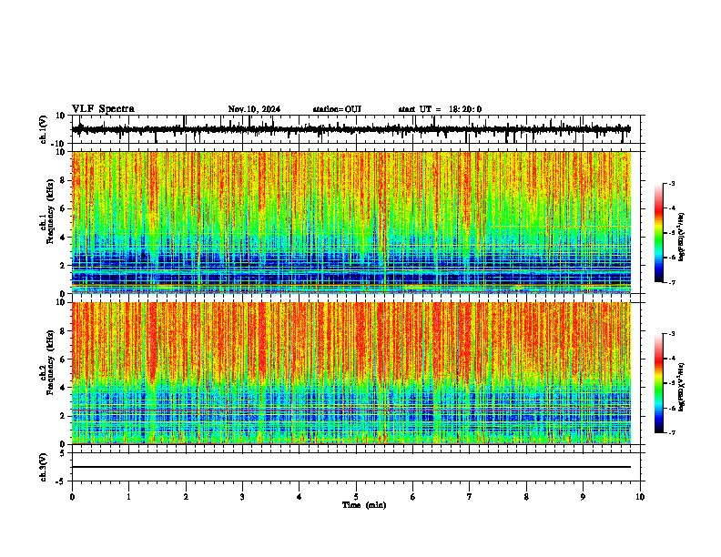Image resolution: width=721 pixels, height=557 pixels.
Task: Click the time axis tick label "10"
Action: click(640, 497)
